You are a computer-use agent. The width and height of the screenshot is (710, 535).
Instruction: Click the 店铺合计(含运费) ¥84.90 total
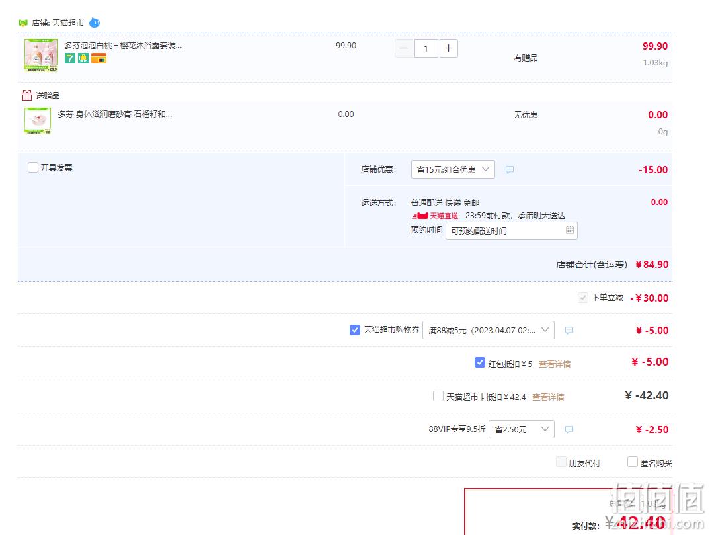click(612, 265)
